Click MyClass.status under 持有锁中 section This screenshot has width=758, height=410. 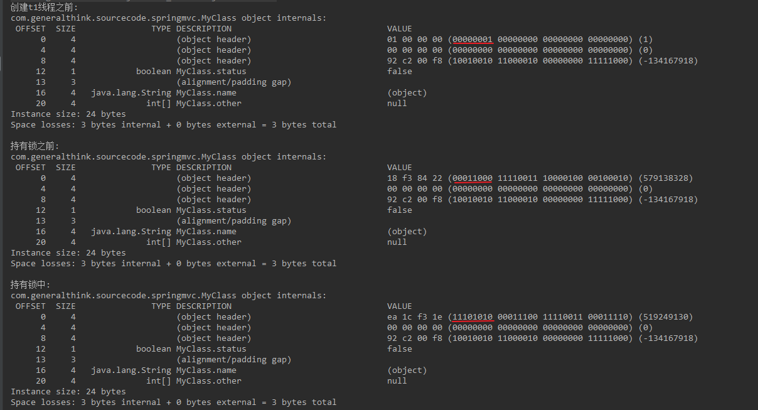(x=211, y=349)
